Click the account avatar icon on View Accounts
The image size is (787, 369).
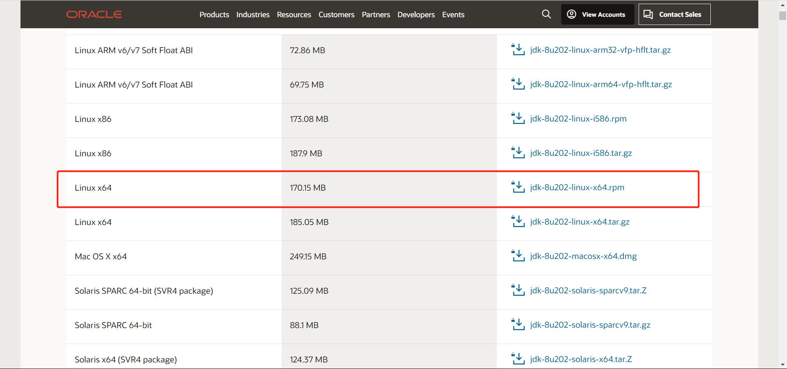[x=571, y=14]
